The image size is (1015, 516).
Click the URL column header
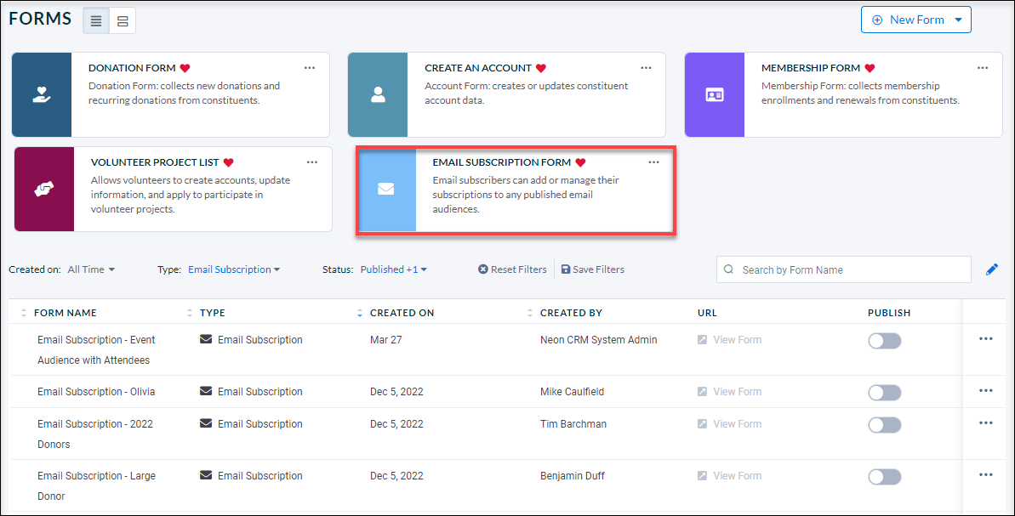(x=707, y=313)
